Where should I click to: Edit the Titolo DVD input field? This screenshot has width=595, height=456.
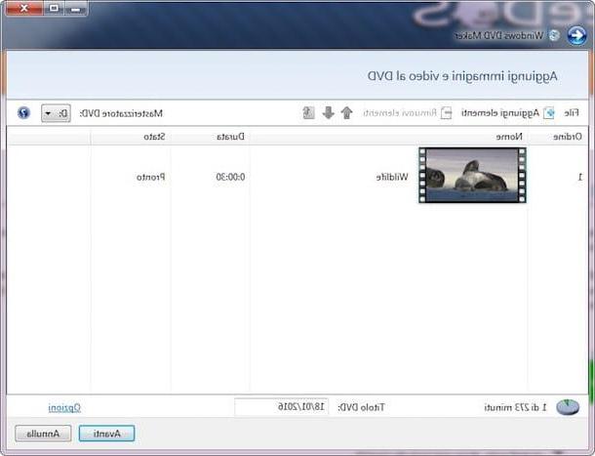point(282,407)
